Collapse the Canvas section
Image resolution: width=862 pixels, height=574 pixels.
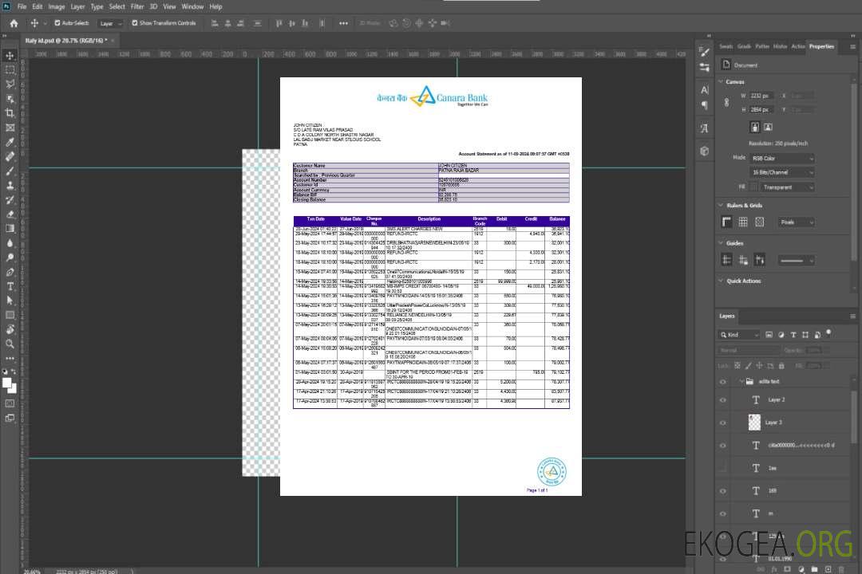[x=721, y=81]
